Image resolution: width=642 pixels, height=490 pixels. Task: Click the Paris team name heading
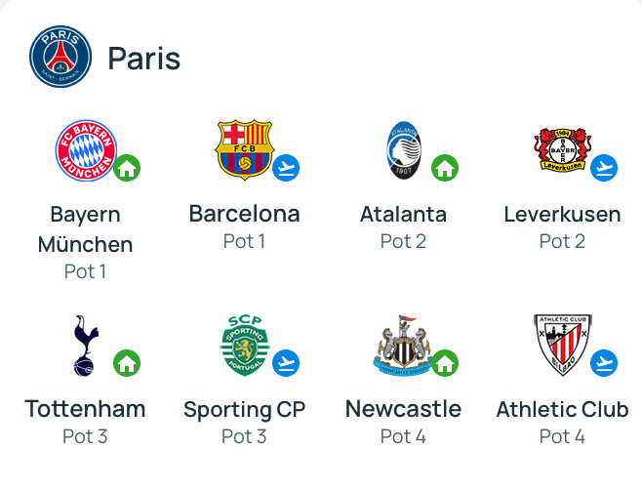point(144,59)
